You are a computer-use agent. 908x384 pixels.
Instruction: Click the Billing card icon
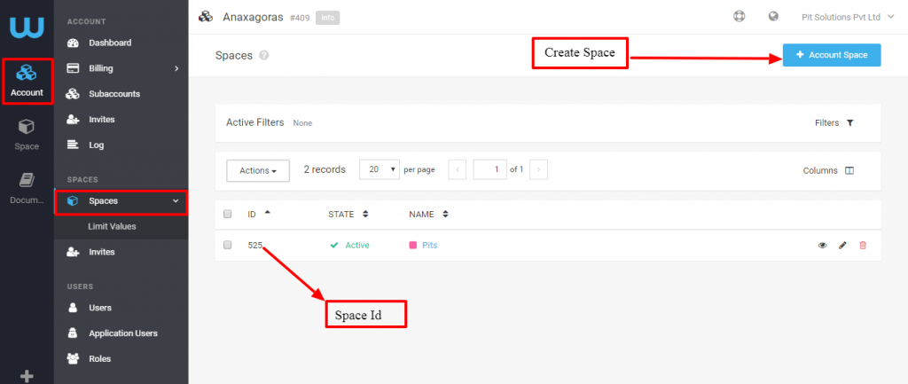[x=73, y=68]
